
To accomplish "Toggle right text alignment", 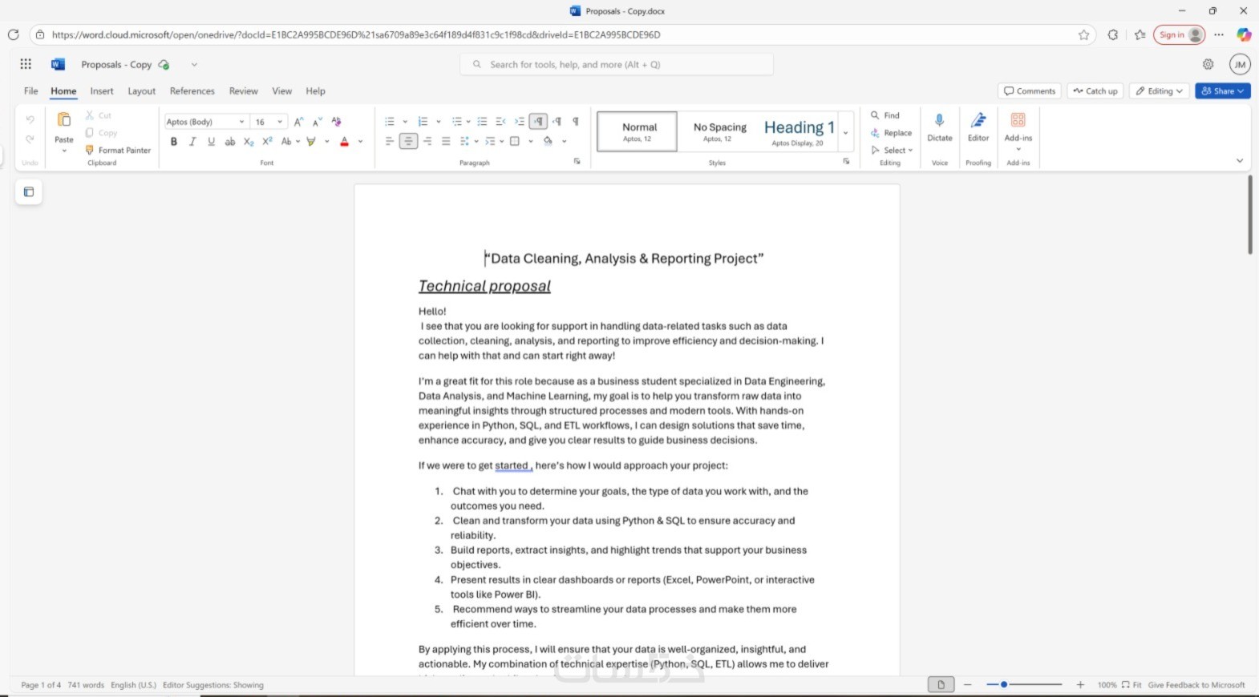I will click(x=427, y=142).
